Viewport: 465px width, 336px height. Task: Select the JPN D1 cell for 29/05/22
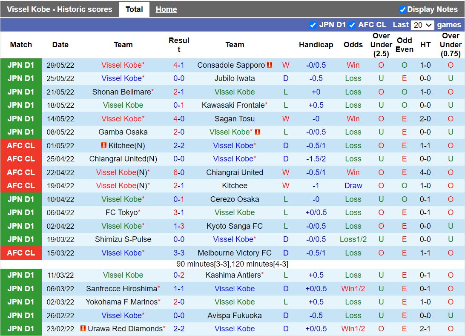(21, 65)
